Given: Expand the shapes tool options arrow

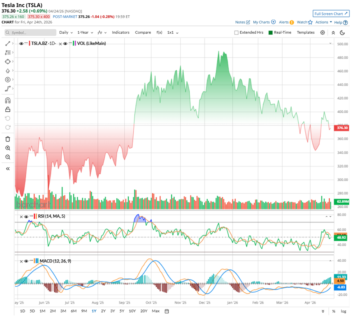Looking at the screenshot, I should (13, 61).
